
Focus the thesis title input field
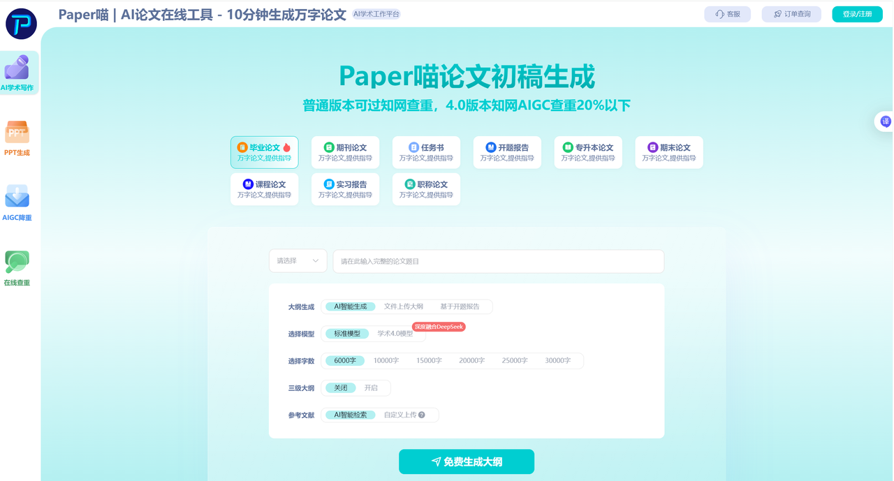point(499,261)
